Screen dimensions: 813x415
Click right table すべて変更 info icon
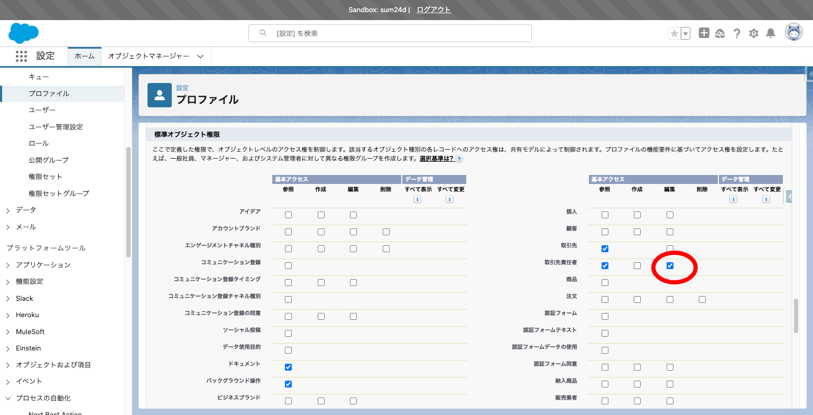tap(766, 199)
